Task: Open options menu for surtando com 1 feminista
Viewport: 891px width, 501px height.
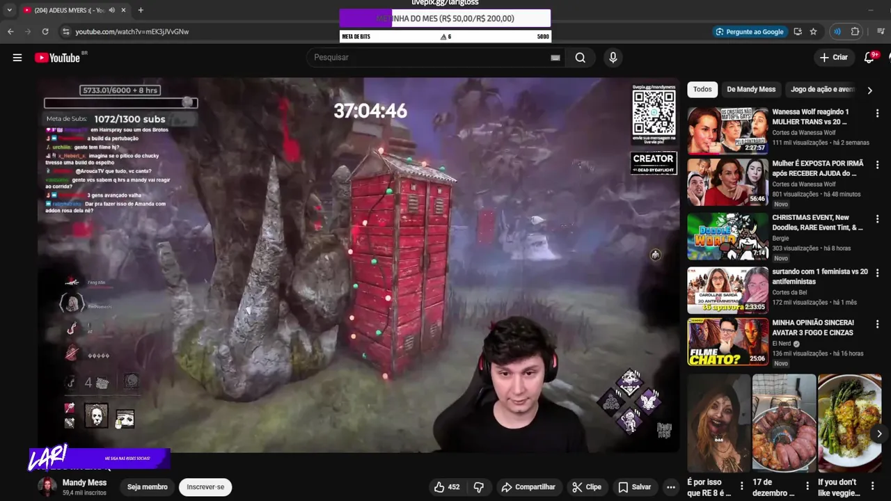Action: point(877,273)
